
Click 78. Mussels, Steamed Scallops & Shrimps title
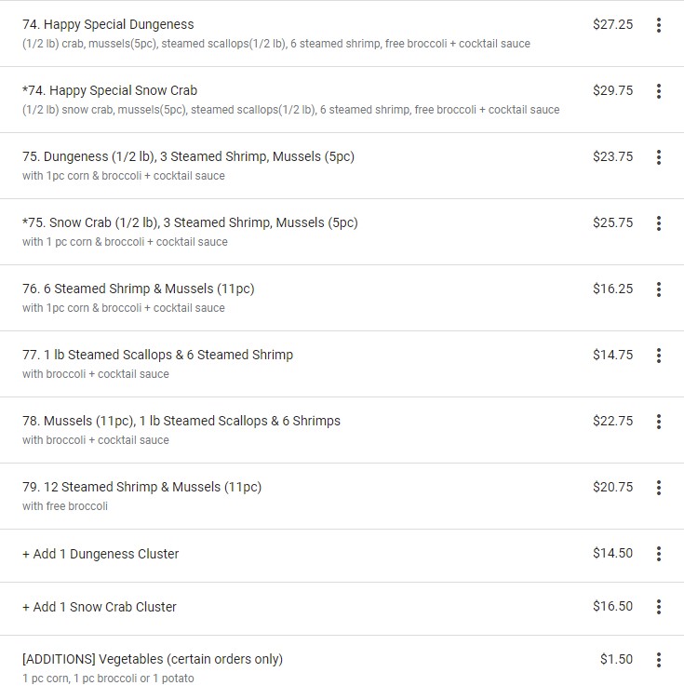181,421
